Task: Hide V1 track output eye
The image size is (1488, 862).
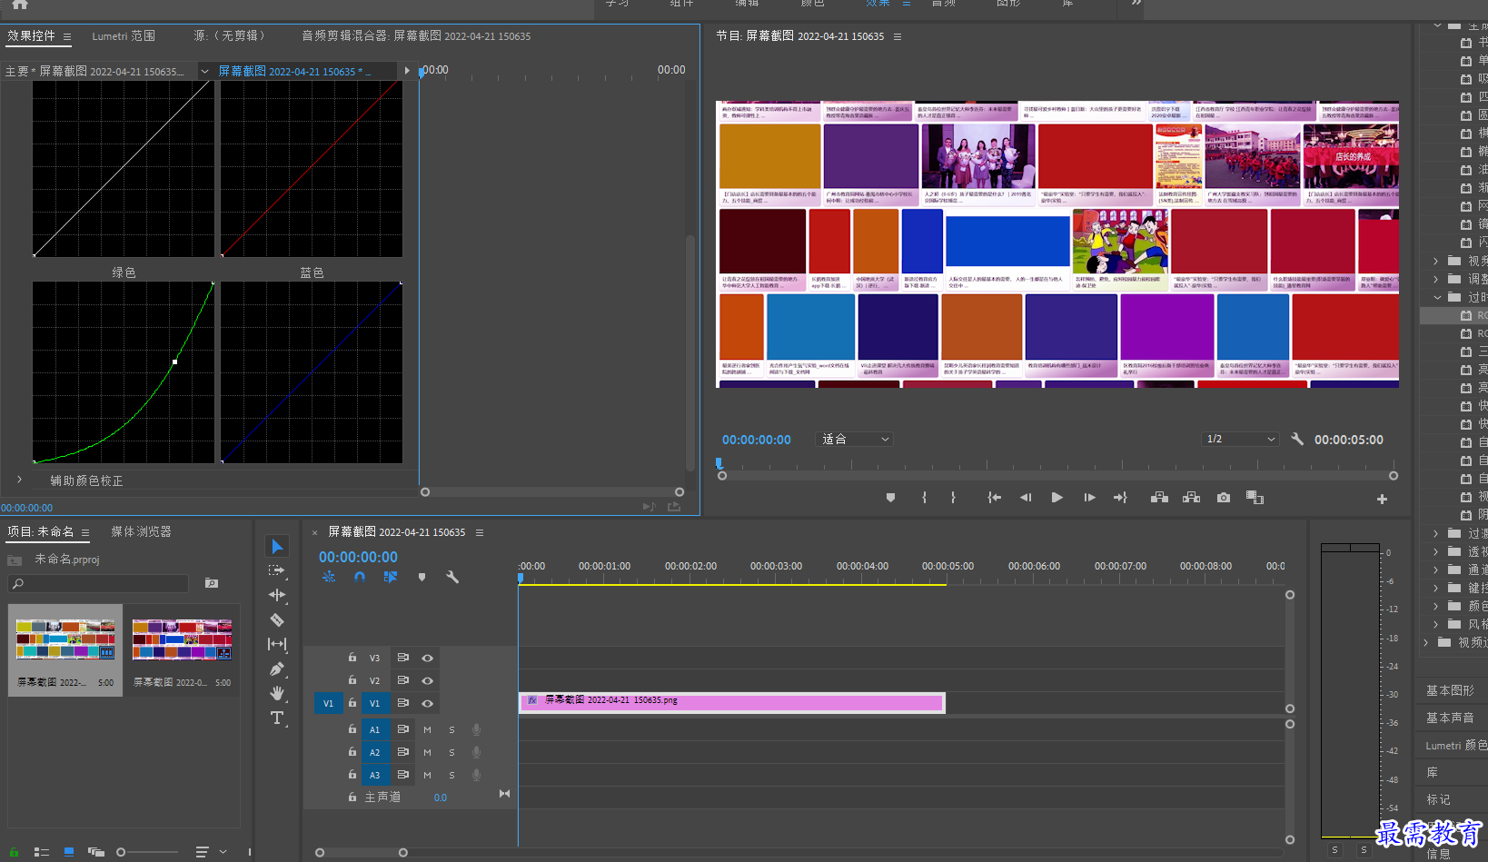Action: (427, 703)
